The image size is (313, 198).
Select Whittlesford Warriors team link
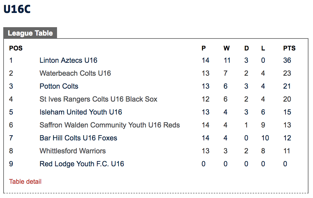pyautogui.click(x=73, y=151)
